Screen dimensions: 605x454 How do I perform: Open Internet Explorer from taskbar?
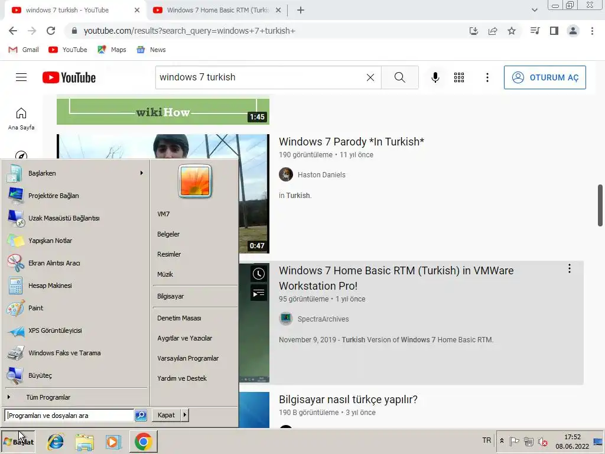click(55, 442)
